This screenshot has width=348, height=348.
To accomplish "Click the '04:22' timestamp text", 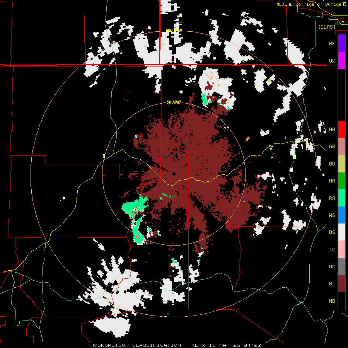I will pos(252,345).
